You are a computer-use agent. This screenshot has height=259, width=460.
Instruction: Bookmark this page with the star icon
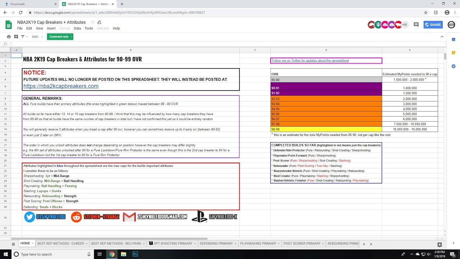pyautogui.click(x=425, y=12)
